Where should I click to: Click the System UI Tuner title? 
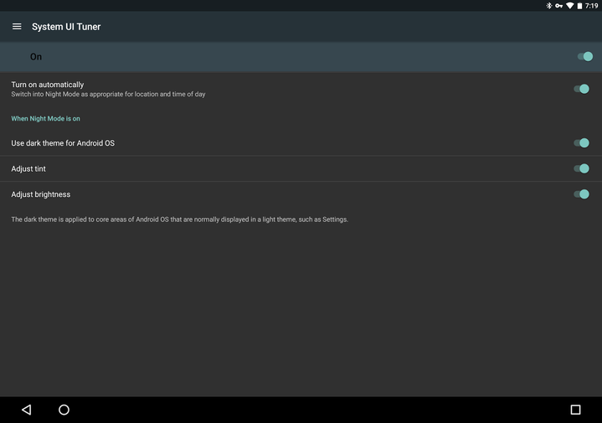click(x=66, y=27)
